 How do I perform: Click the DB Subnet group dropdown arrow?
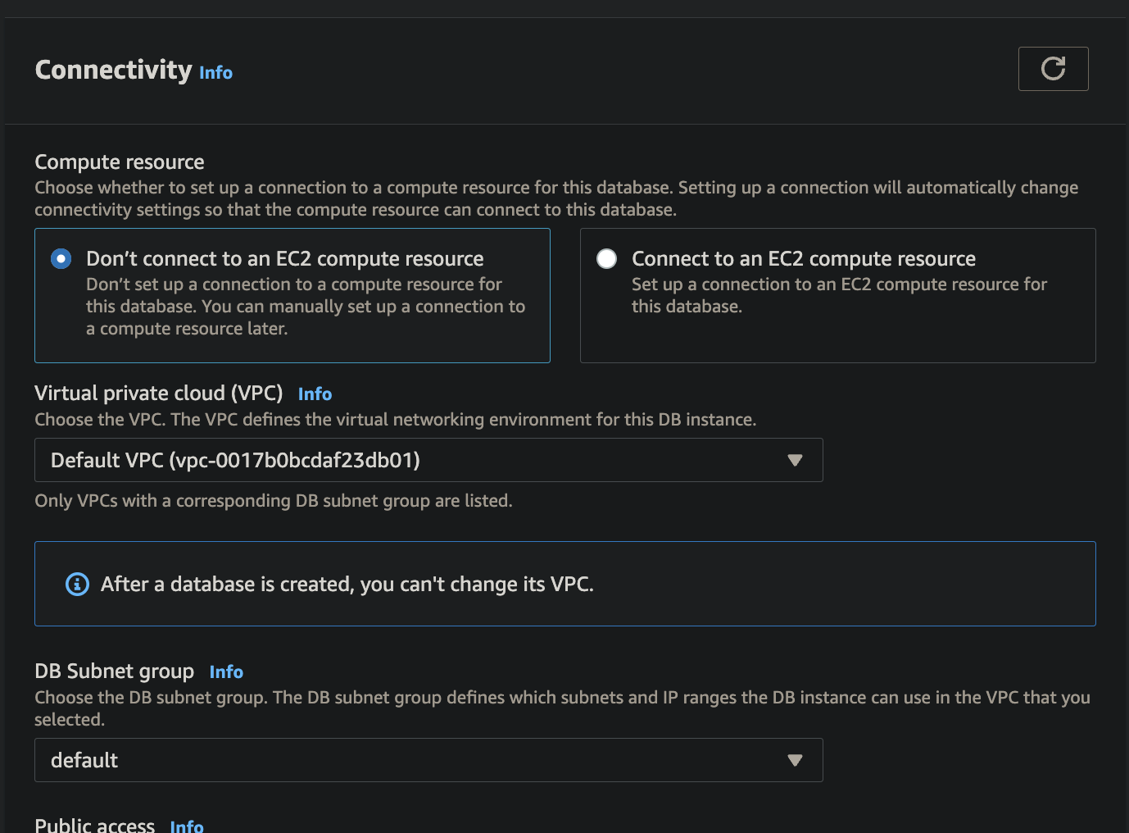[x=794, y=760]
